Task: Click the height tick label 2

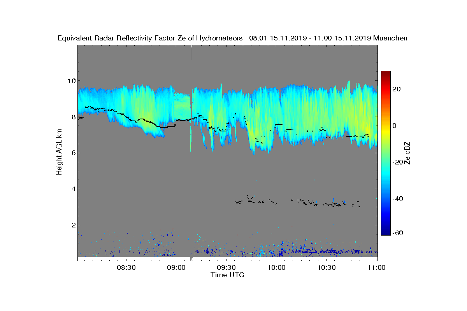Action: click(x=73, y=225)
